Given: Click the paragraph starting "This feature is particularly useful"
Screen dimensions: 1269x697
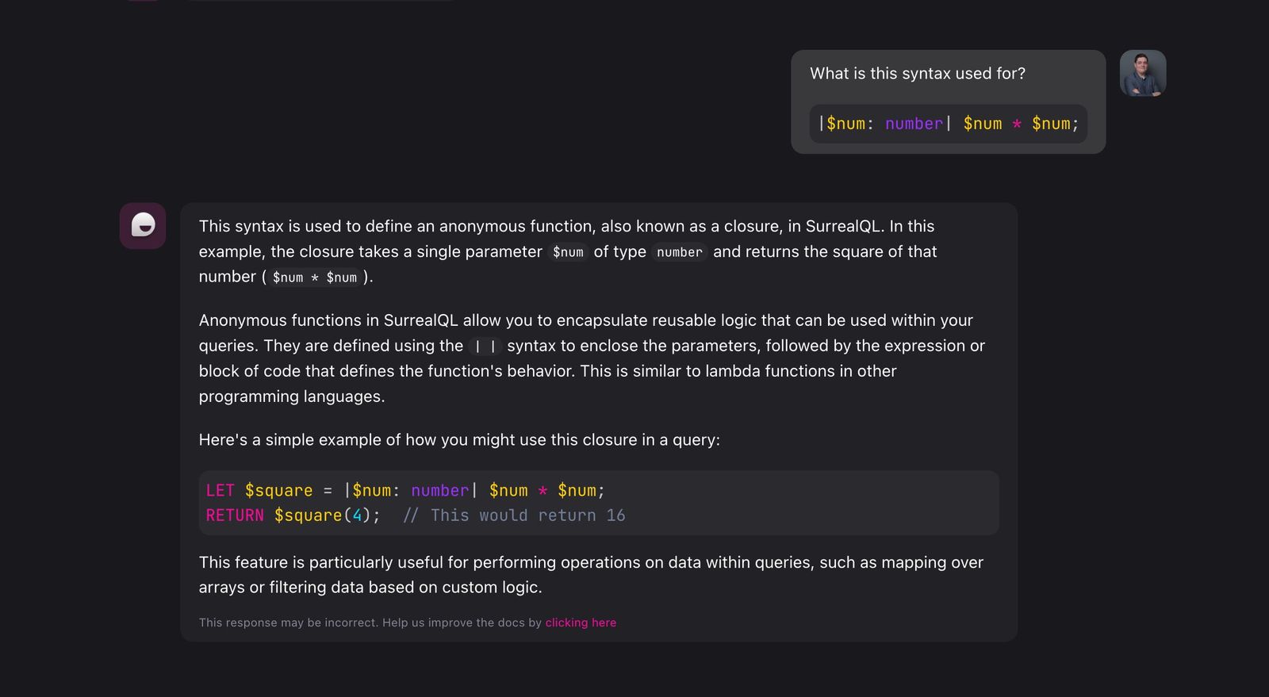Looking at the screenshot, I should click(x=591, y=575).
